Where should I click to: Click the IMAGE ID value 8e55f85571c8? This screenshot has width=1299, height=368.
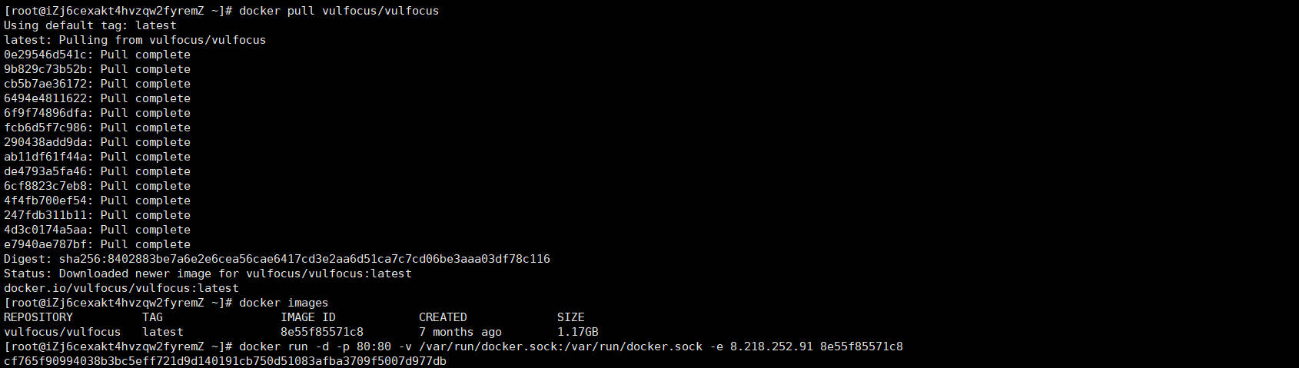[x=322, y=332]
